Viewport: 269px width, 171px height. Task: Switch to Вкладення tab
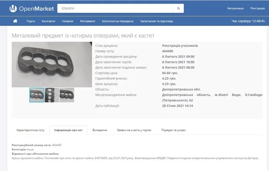point(100,130)
